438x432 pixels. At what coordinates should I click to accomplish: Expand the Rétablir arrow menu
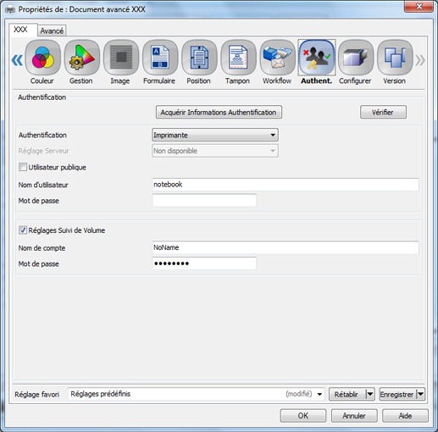370,394
